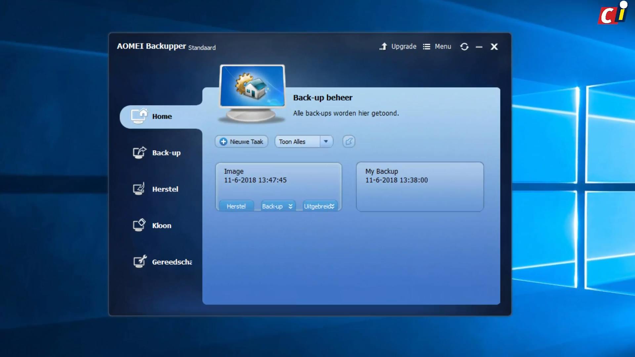
Task: Click the Gereedschap sidebar tools icon
Action: [x=140, y=261]
